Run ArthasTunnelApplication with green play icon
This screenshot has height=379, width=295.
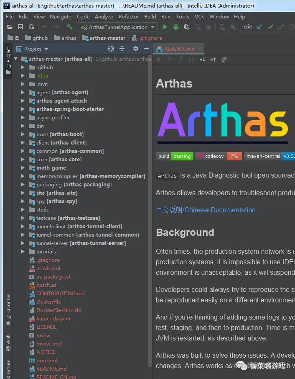coord(165,27)
